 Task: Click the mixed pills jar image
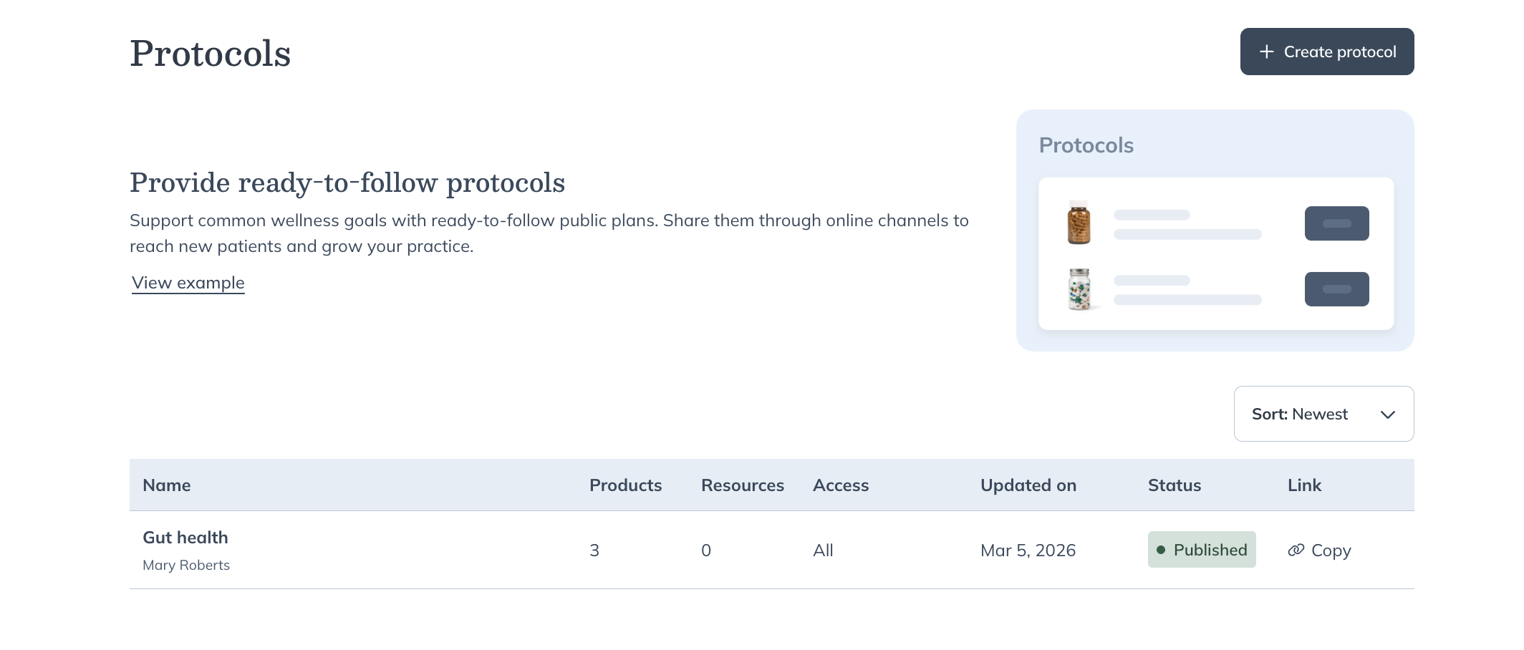pyautogui.click(x=1079, y=289)
